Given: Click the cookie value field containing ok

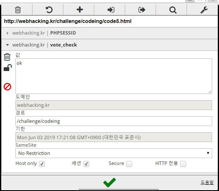Looking at the screenshot, I should tap(114, 76).
